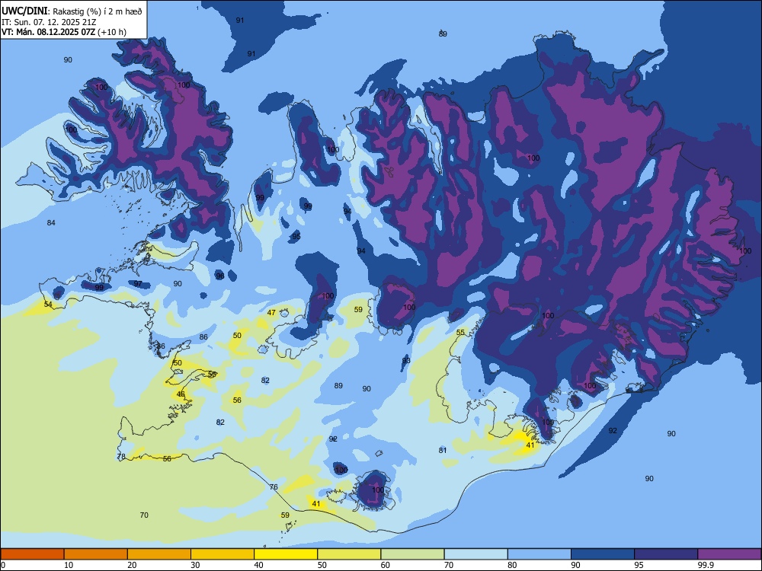Select the orange 10–20 legend swatch

click(96, 554)
